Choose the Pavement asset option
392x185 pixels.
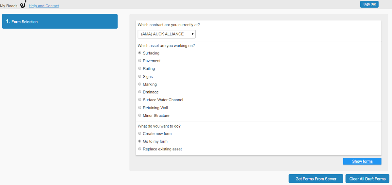(x=140, y=61)
